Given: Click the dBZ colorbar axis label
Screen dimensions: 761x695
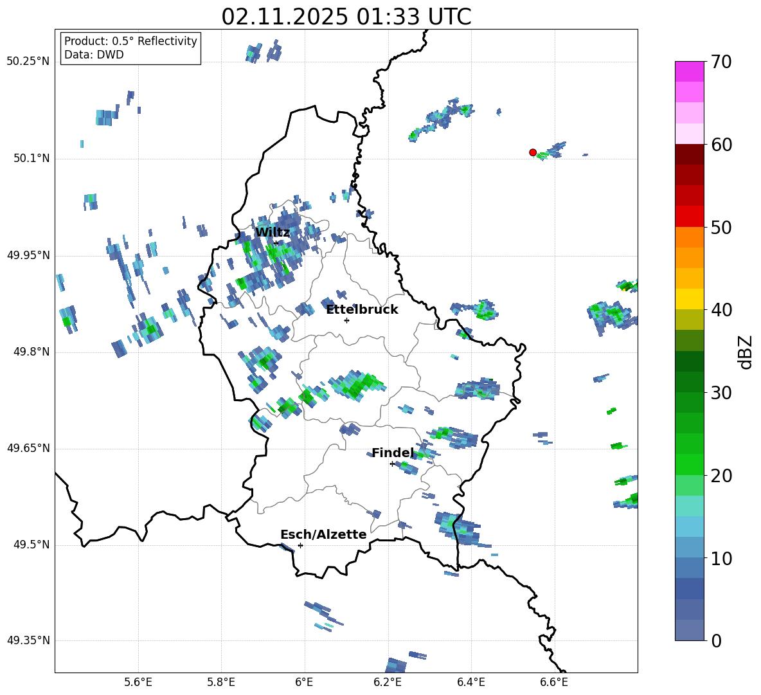Looking at the screenshot, I should coord(746,352).
